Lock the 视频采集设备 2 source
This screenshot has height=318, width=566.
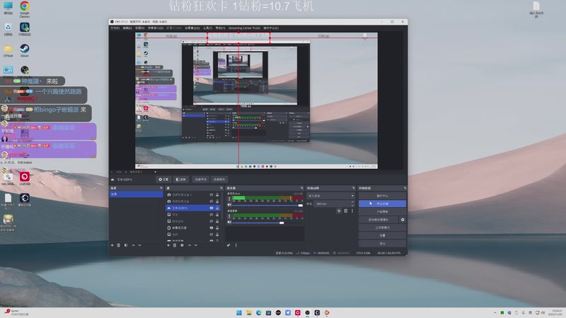217,195
